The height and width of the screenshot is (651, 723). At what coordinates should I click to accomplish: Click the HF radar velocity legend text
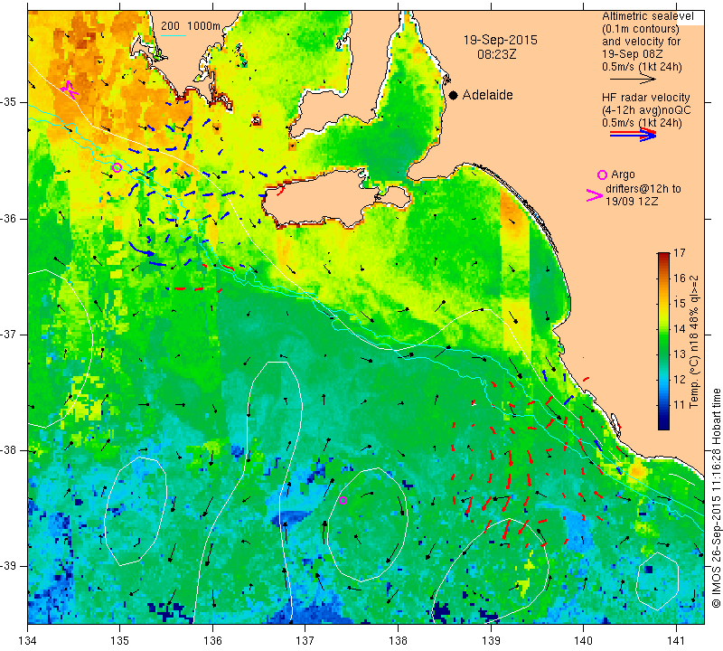(645, 98)
